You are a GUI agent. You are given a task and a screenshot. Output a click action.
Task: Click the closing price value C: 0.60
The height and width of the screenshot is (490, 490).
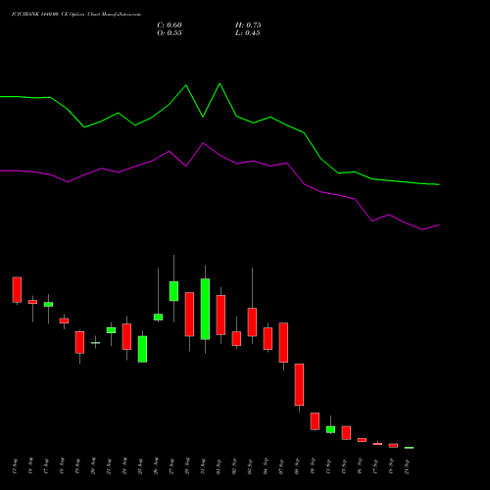coord(170,25)
